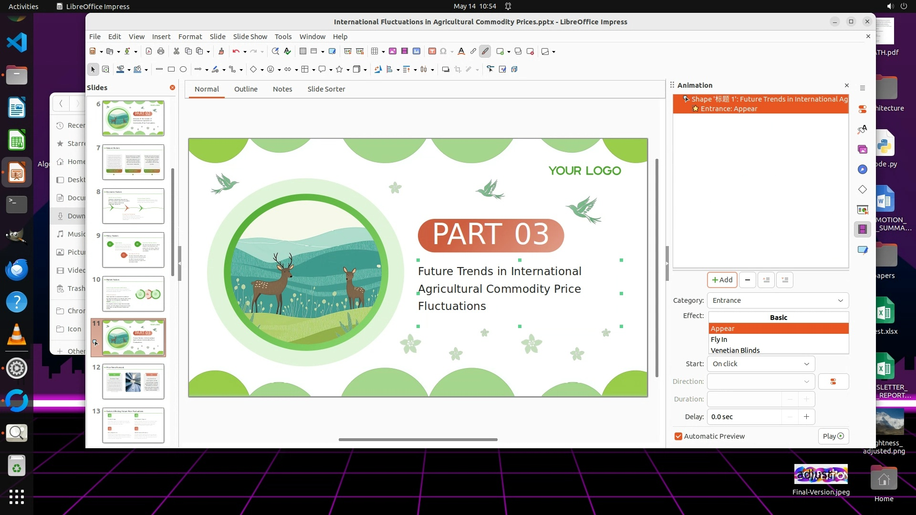Select slide 12 thumbnail
This screenshot has height=515, width=916.
click(133, 381)
